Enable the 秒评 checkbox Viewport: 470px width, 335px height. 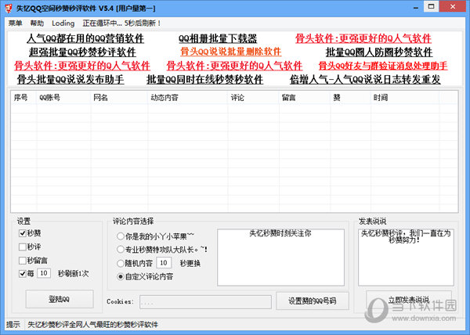[x=22, y=247]
